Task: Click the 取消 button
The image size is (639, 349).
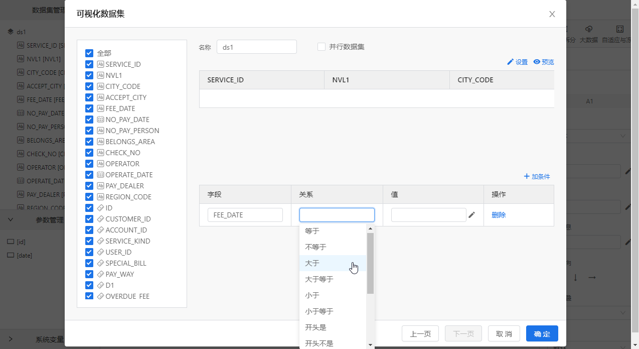Action: click(x=504, y=334)
